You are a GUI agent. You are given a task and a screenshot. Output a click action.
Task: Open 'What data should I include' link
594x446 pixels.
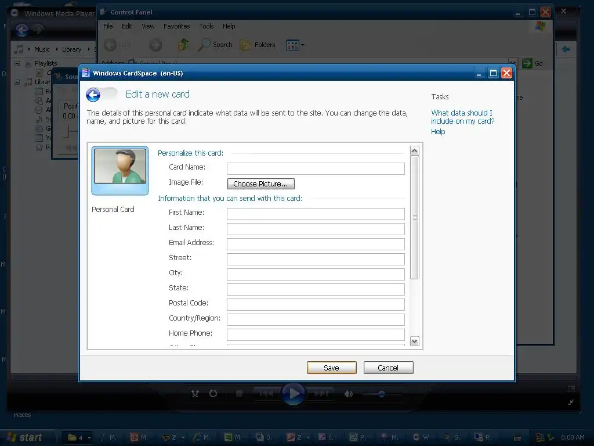click(x=462, y=117)
